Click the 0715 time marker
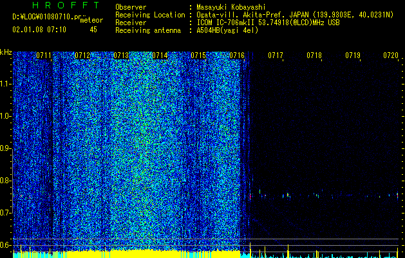This screenshot has height=258, width=405. tap(198, 55)
